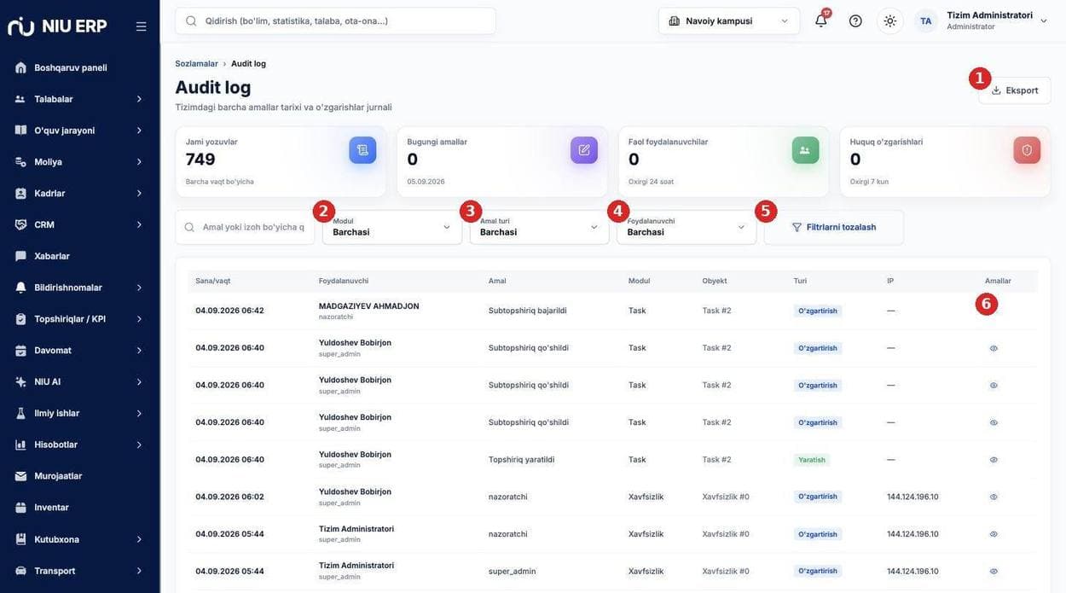Click the Eksport button
Viewport: 1066px width, 593px height.
[1015, 90]
